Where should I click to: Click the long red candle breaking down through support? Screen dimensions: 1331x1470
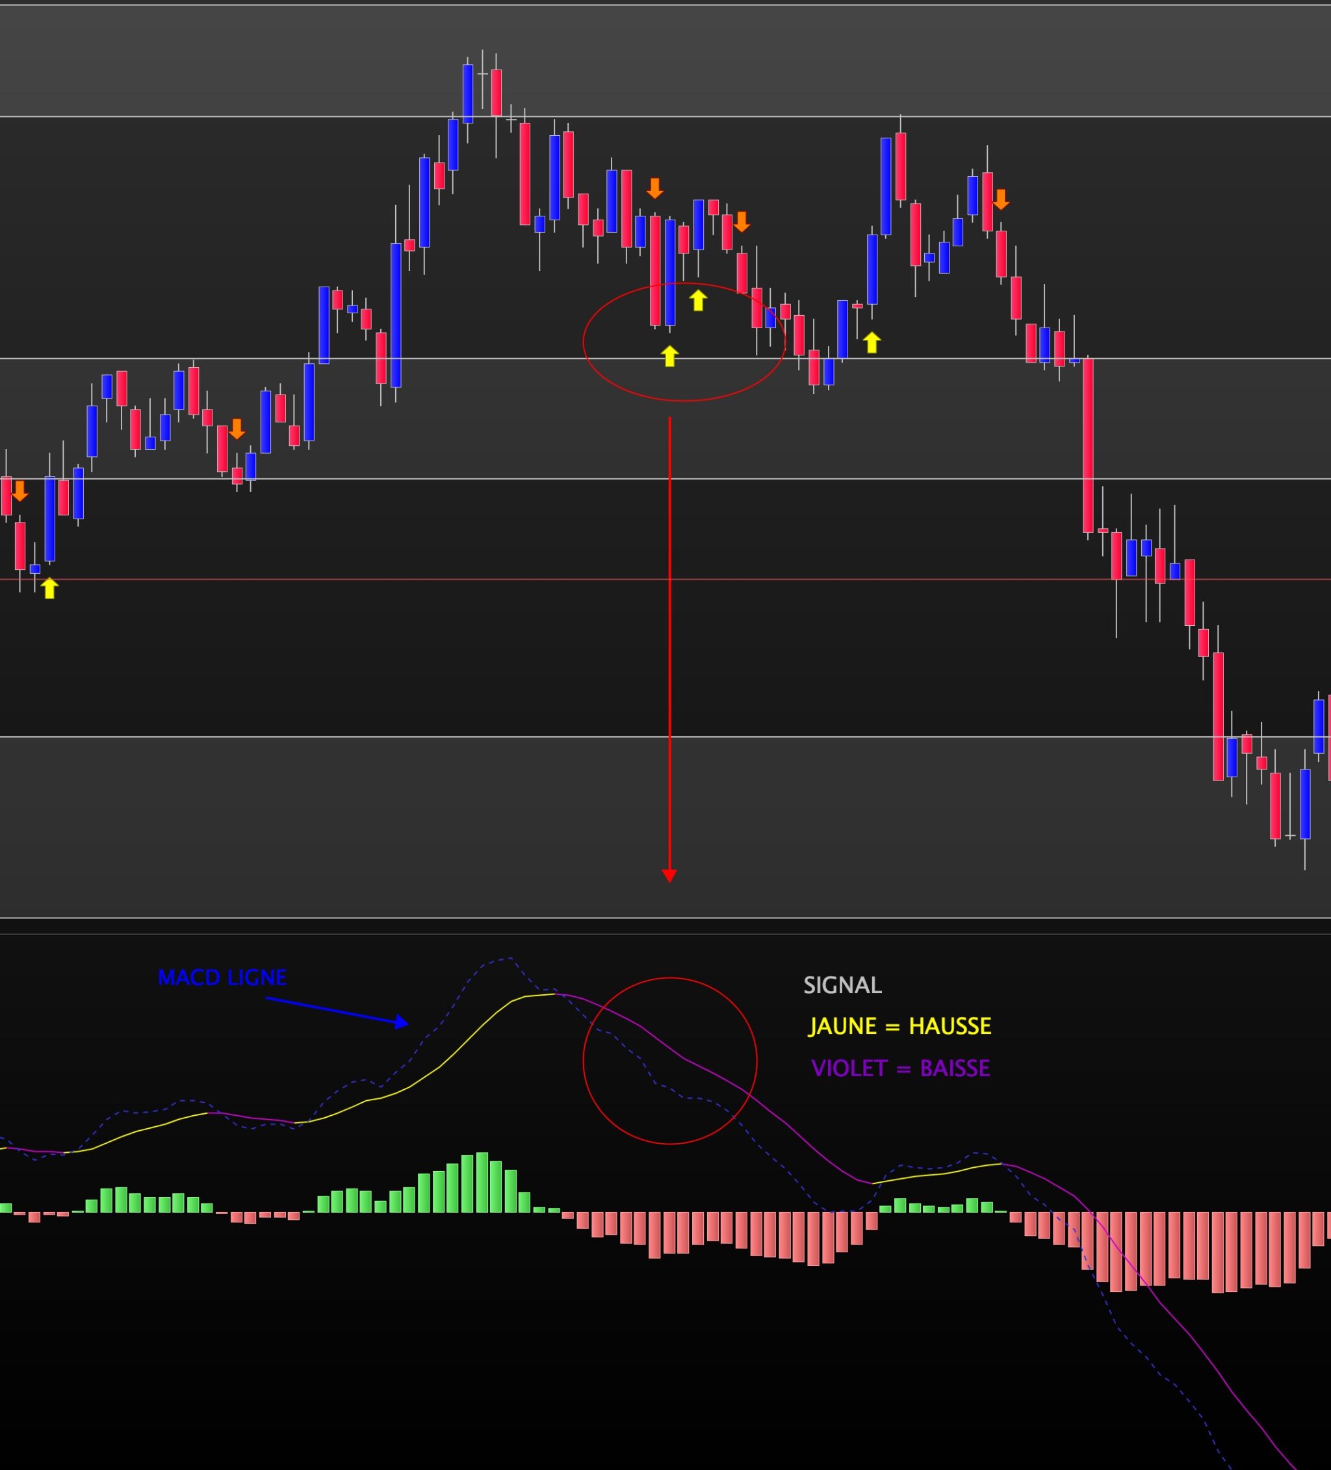(x=1088, y=445)
